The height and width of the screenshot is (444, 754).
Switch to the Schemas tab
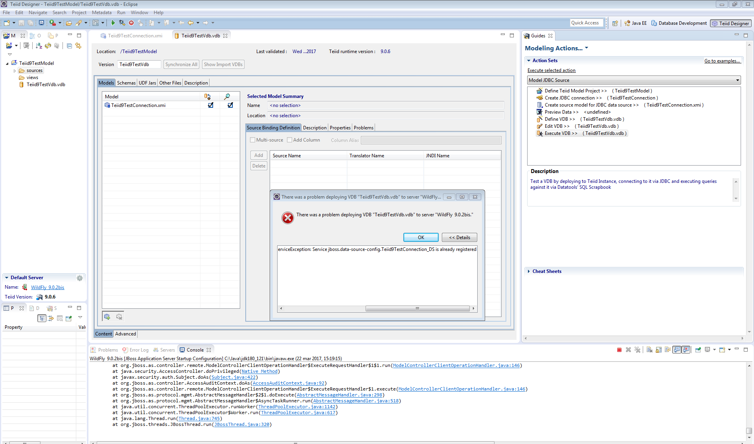pos(126,83)
